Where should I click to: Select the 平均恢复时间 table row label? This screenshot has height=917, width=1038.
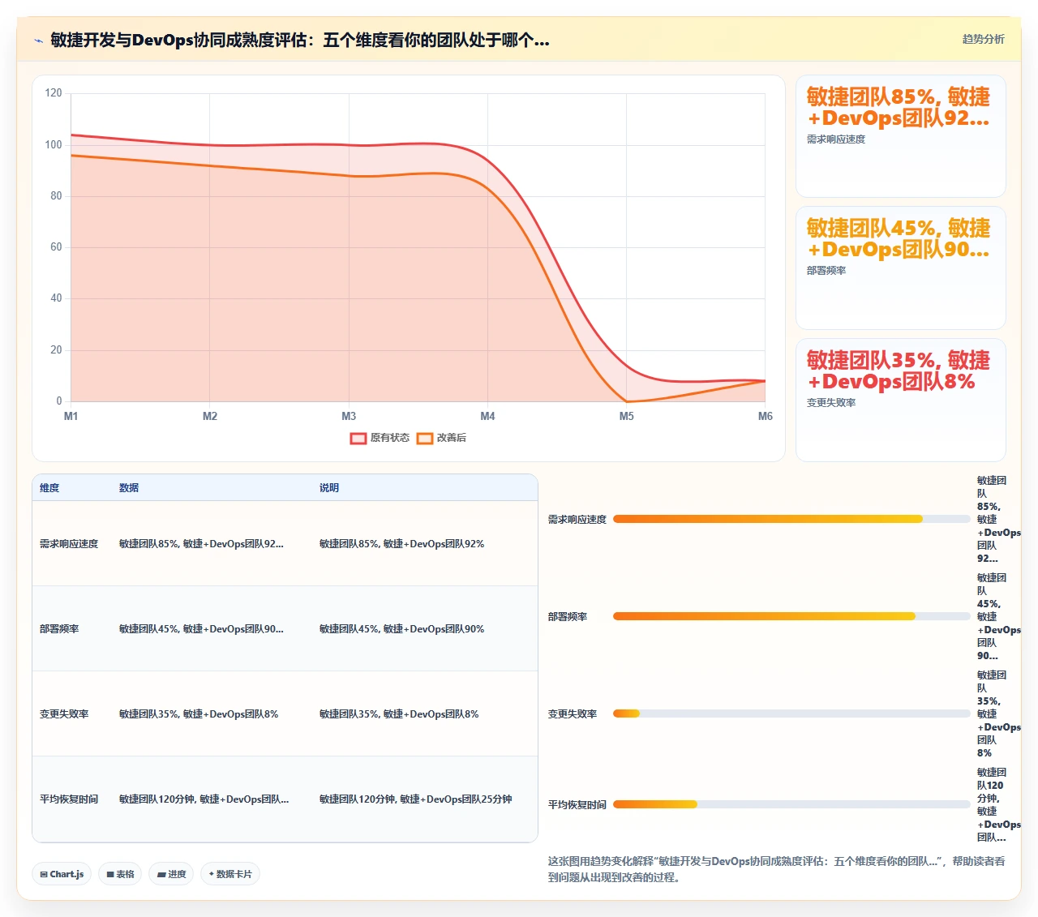(x=69, y=799)
